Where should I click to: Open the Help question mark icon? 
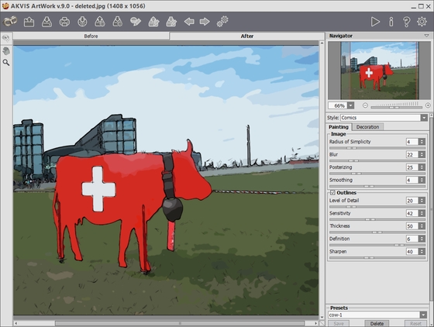406,22
